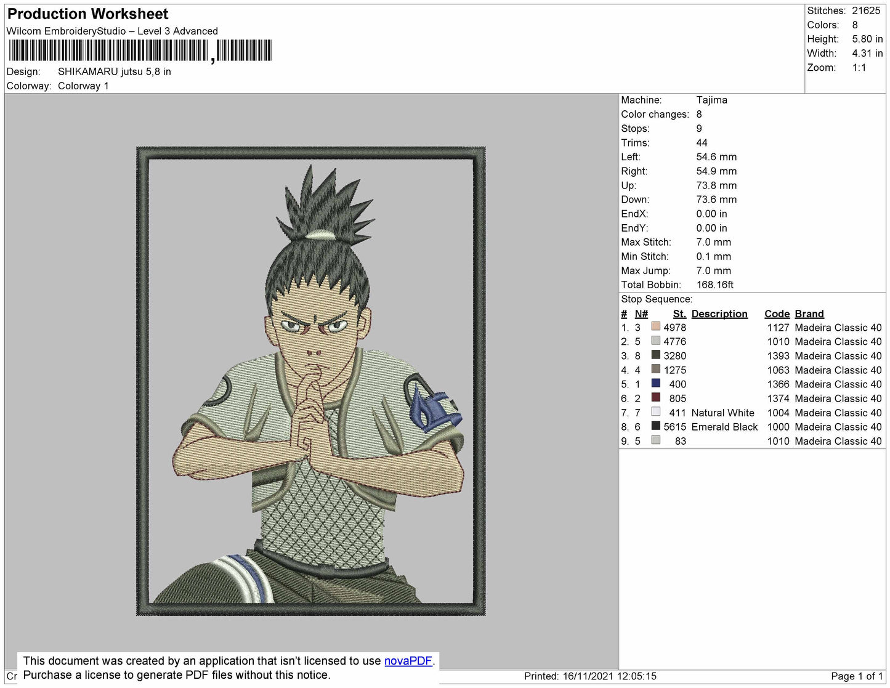Click the Stops value '9'
890x688 pixels.
(699, 128)
